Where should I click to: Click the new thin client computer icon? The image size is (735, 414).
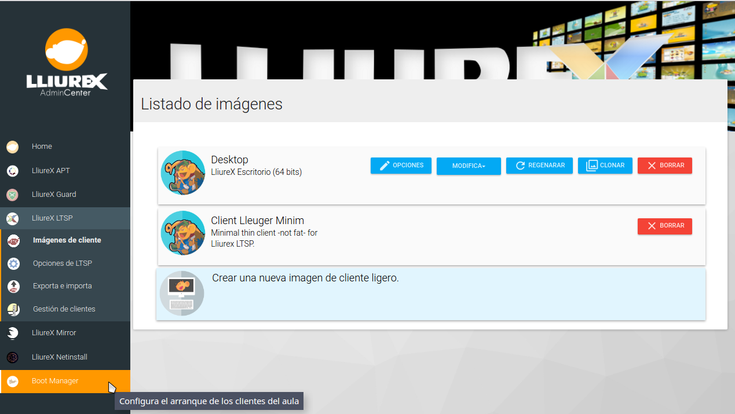(x=182, y=293)
